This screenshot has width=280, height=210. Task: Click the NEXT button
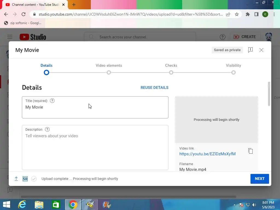coord(260,179)
